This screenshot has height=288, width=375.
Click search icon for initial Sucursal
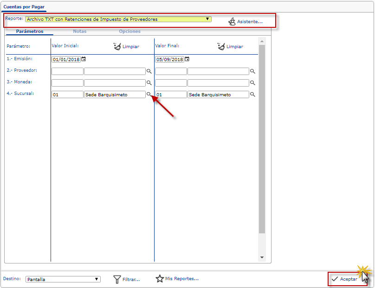tap(149, 94)
